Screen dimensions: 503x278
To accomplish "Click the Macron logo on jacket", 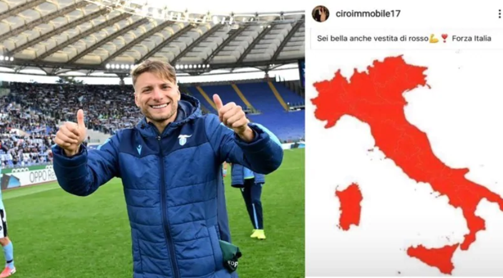I will (139, 149).
